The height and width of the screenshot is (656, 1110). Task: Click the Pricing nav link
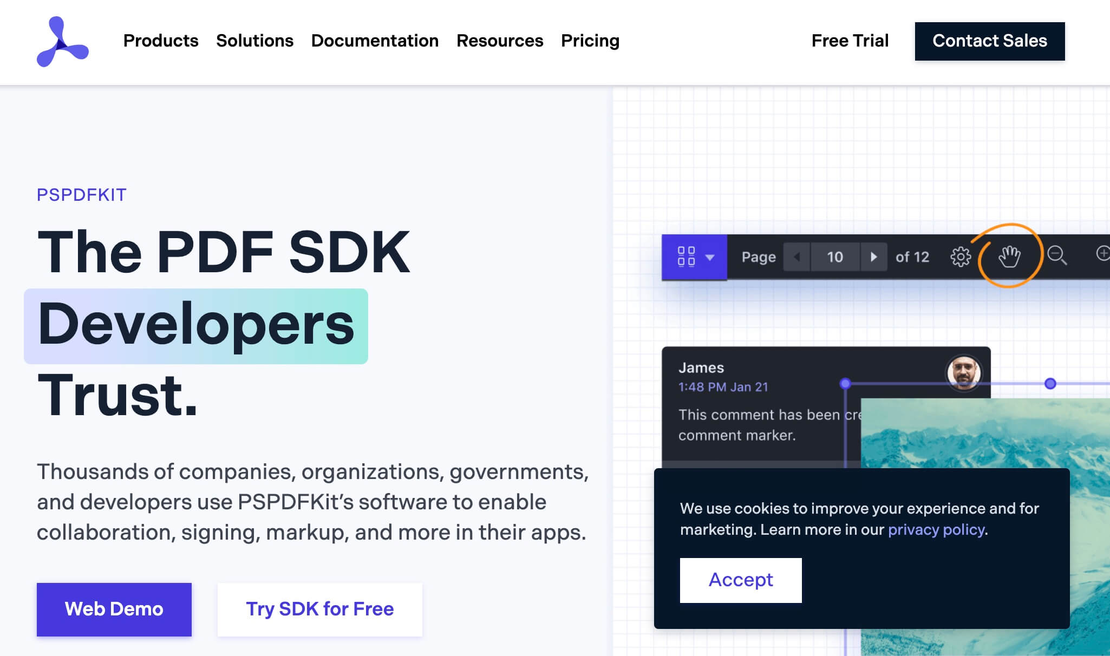(590, 41)
